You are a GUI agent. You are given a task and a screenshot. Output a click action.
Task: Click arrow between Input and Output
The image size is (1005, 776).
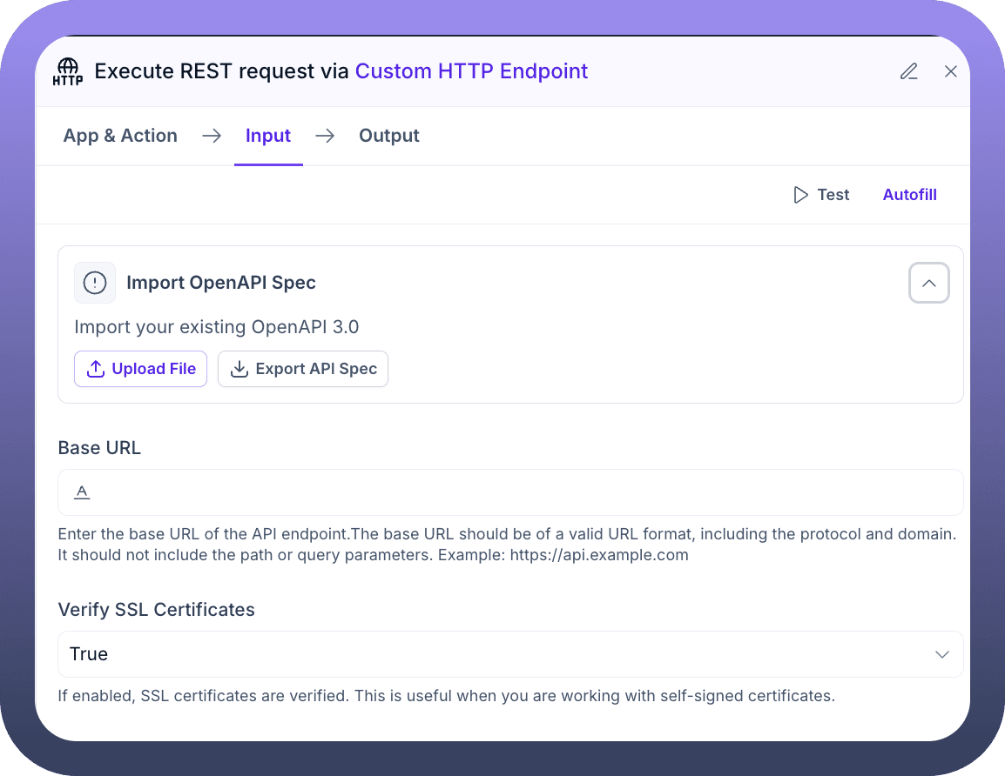[325, 136]
